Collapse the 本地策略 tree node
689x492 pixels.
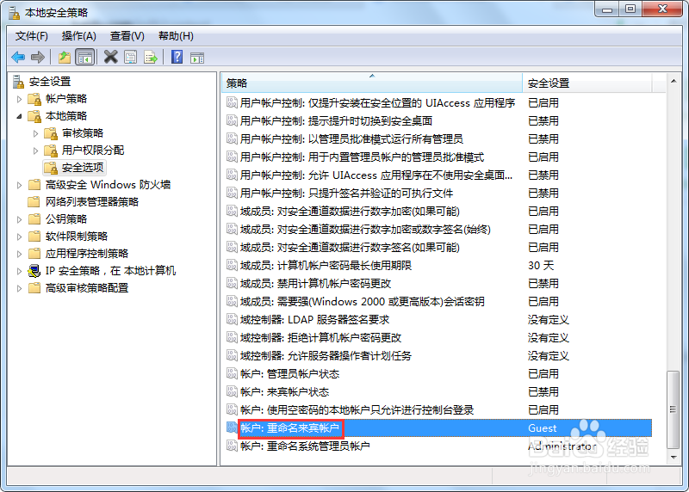(19, 116)
